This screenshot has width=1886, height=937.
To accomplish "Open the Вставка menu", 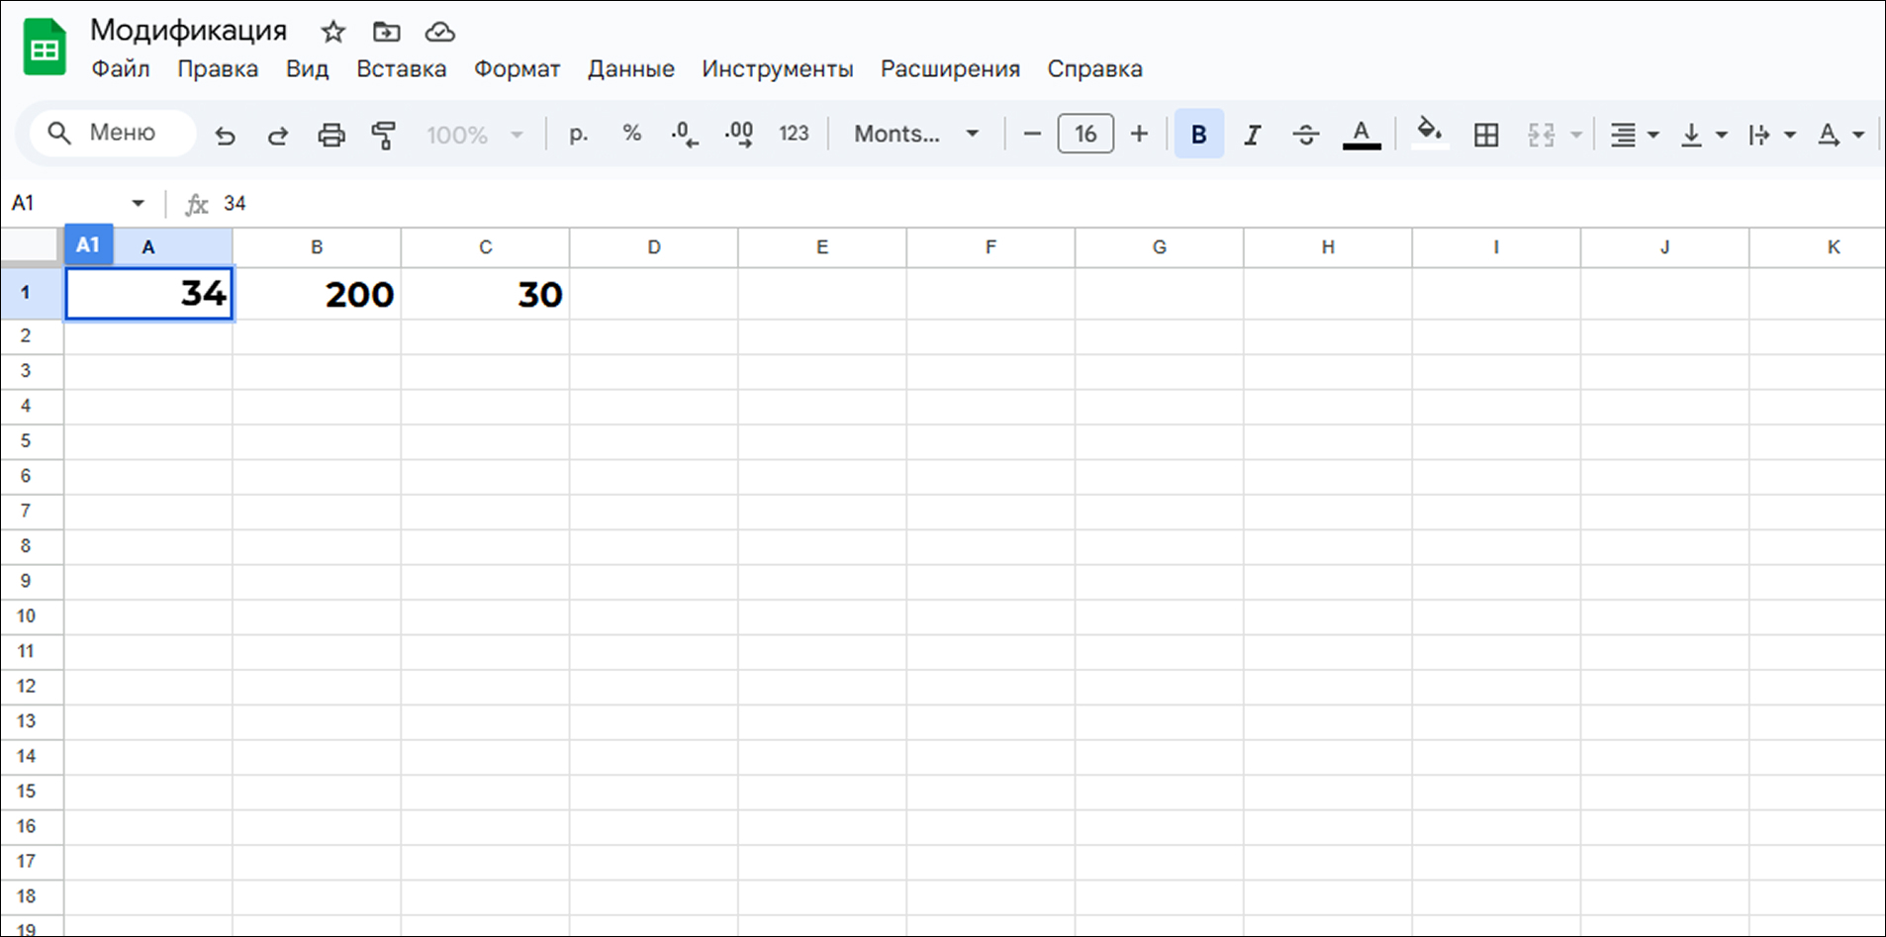I will coord(402,69).
